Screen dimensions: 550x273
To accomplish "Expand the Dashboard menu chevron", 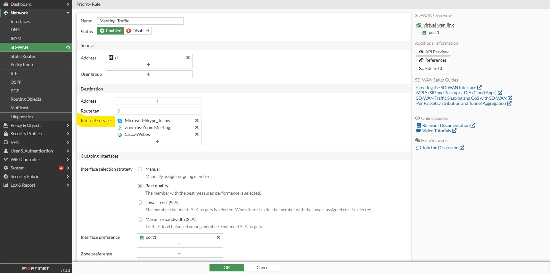I will [68, 4].
